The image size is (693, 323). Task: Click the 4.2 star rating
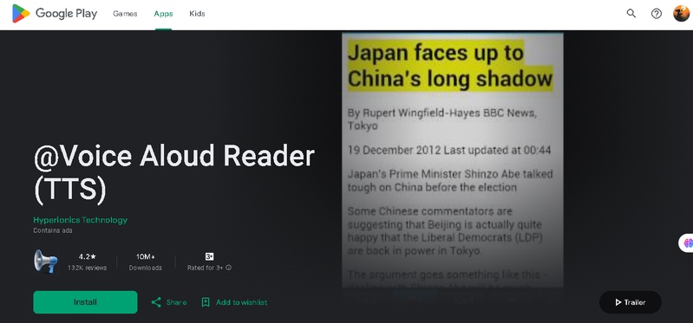coord(87,256)
